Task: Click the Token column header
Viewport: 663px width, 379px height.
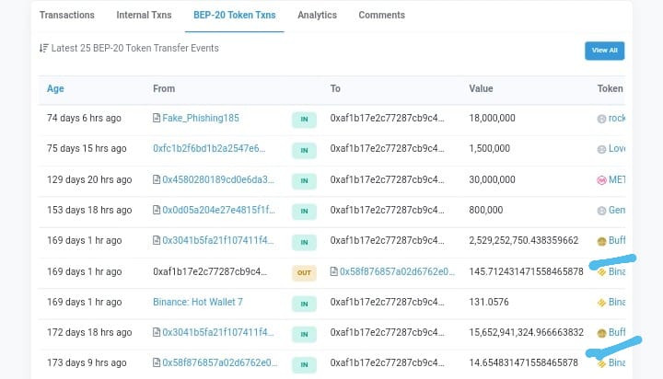Action: 610,88
